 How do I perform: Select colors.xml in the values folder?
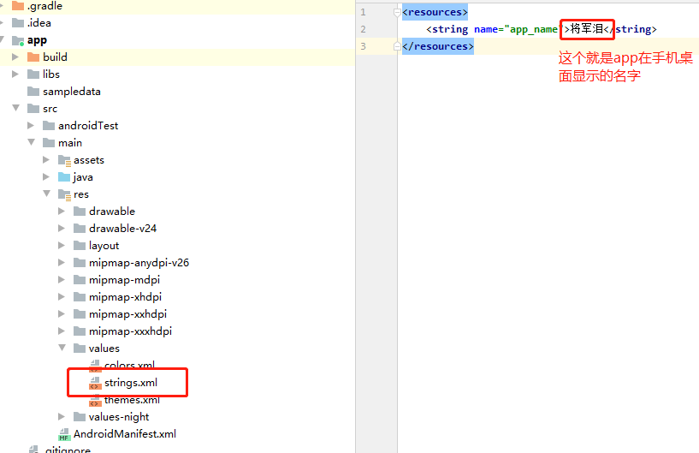click(129, 366)
